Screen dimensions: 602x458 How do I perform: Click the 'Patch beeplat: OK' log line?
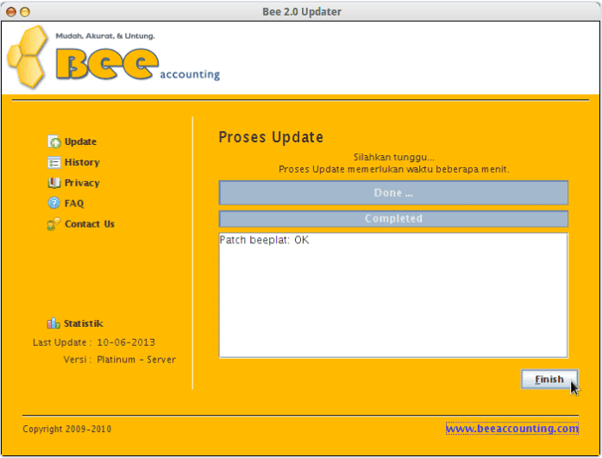pyautogui.click(x=264, y=241)
